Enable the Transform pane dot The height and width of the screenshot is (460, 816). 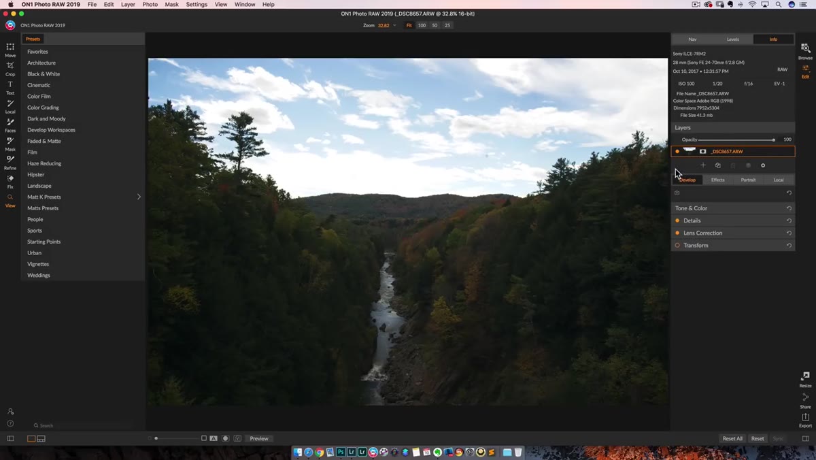[x=677, y=245]
